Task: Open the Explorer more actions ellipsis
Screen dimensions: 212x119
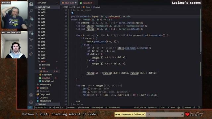Action: pos(57,3)
